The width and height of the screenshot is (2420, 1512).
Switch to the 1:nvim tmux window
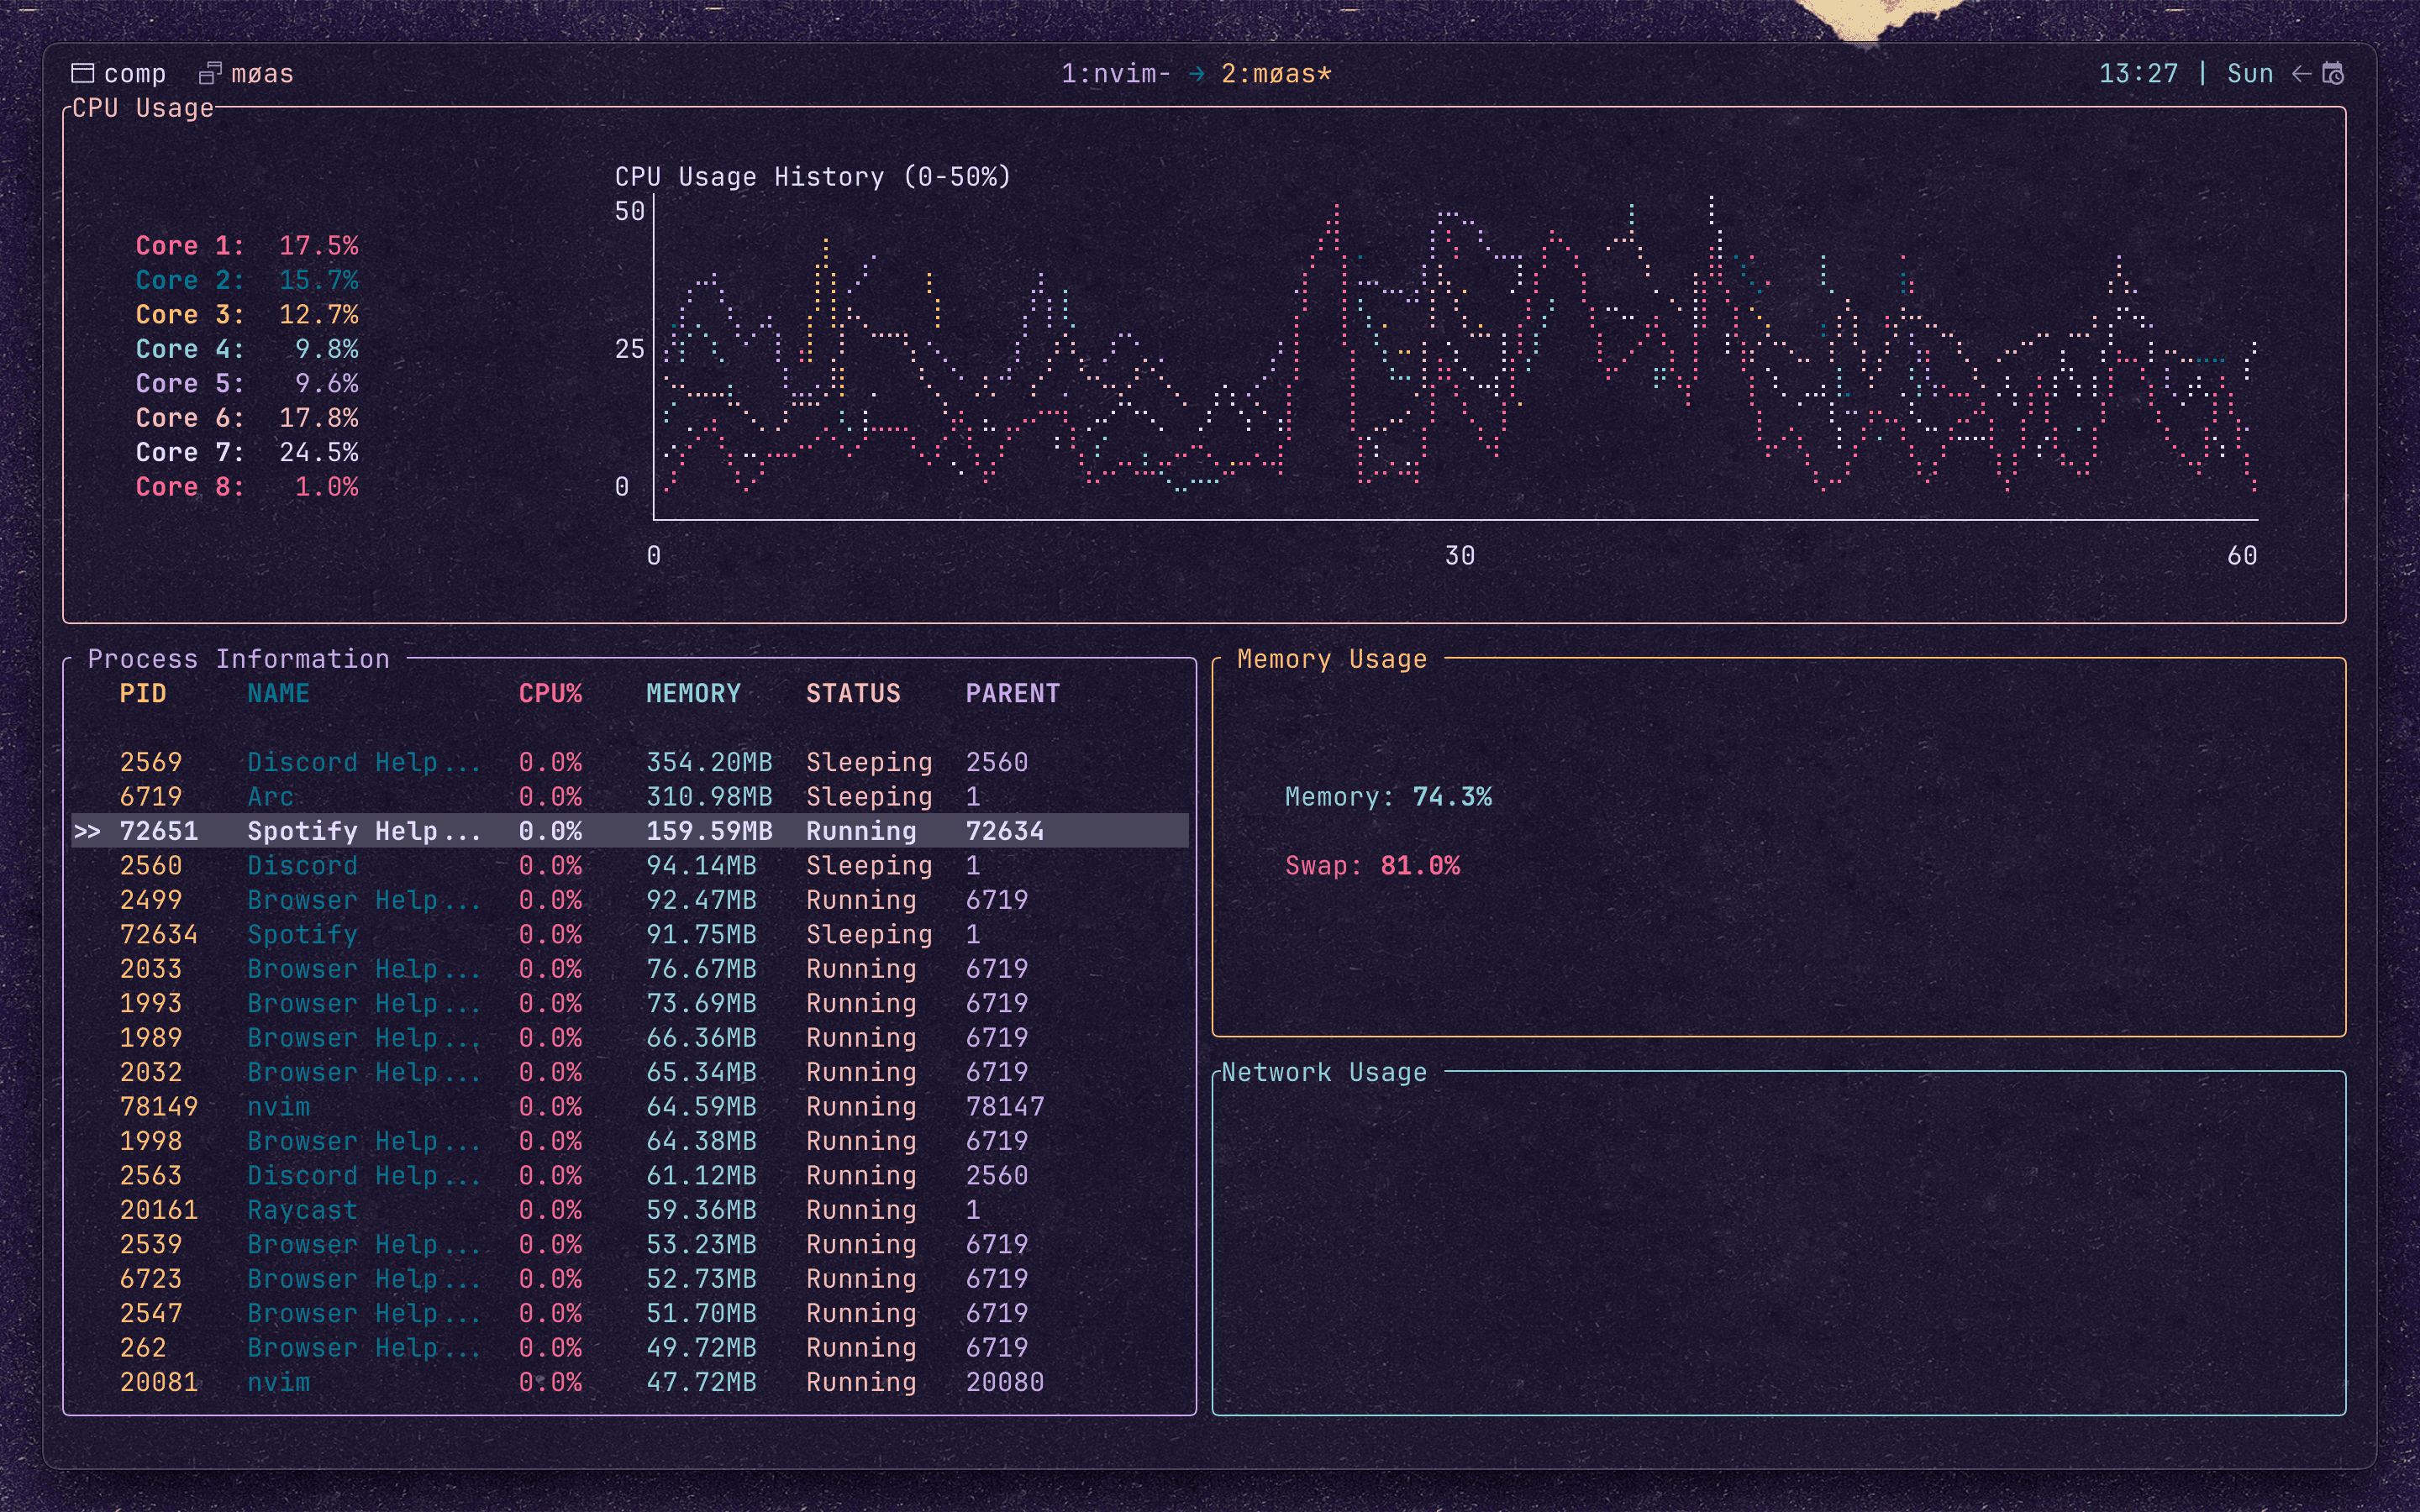pyautogui.click(x=1115, y=74)
